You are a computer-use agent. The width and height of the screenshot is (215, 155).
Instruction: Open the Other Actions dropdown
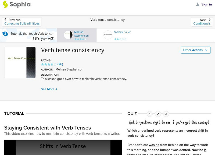pos(195,50)
